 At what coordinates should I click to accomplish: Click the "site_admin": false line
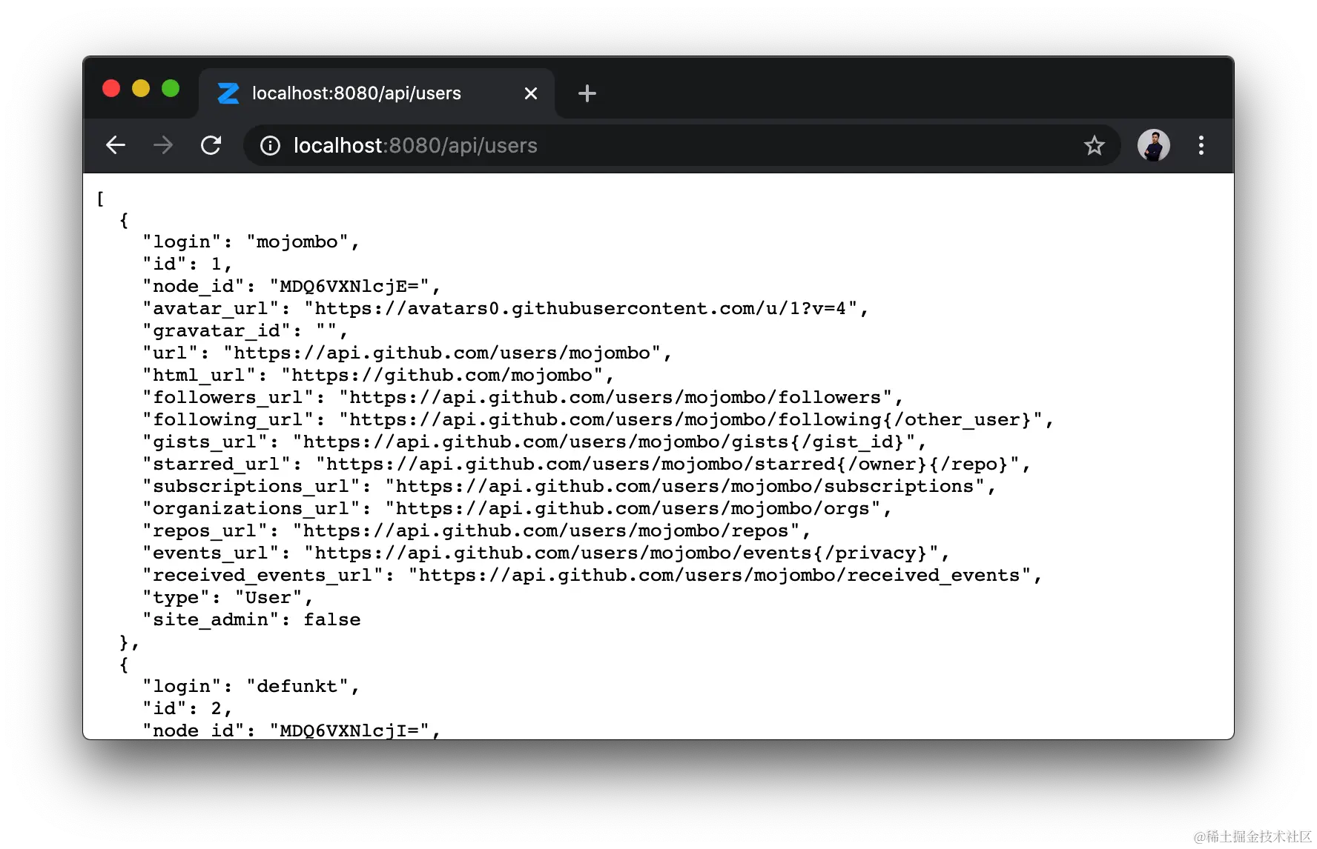tap(251, 620)
